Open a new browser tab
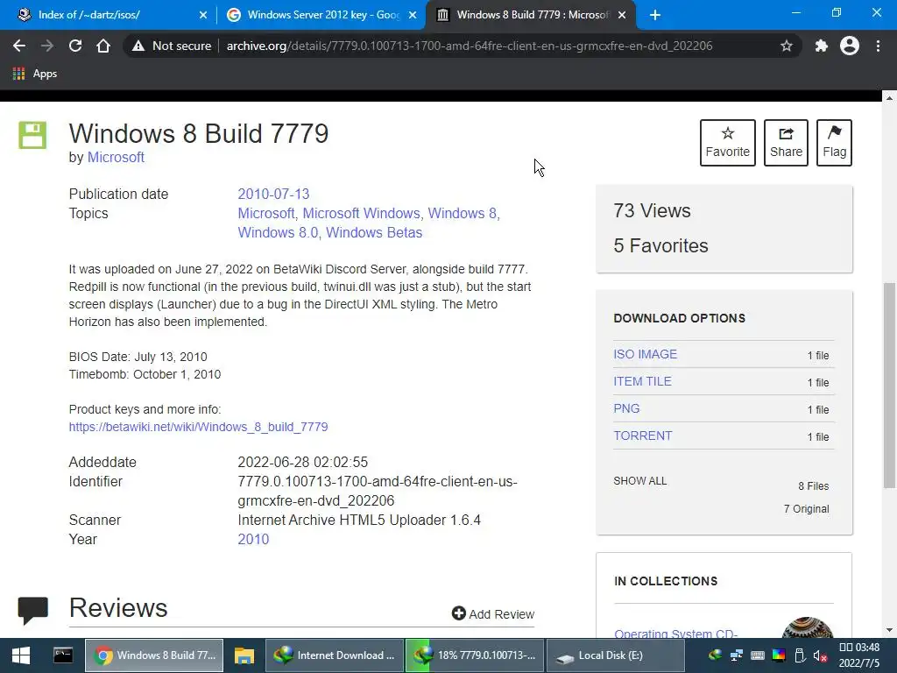897x673 pixels. [655, 15]
